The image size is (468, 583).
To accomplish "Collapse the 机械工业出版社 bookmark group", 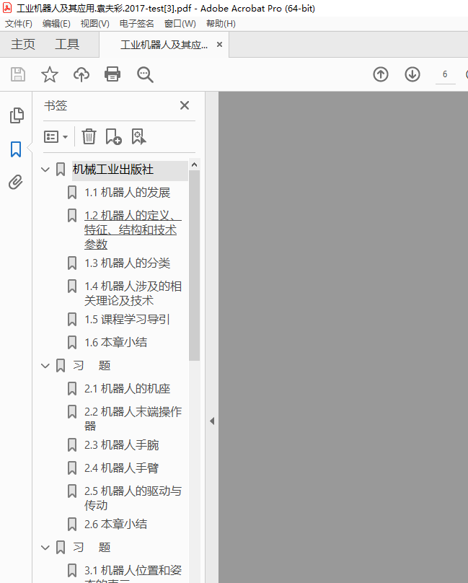I will coord(45,170).
